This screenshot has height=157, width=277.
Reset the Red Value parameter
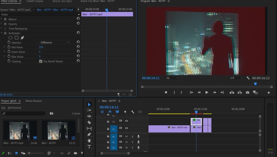point(78,47)
